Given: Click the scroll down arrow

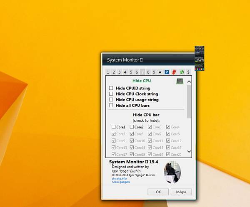Looking at the screenshot, I should pyautogui.click(x=189, y=151).
